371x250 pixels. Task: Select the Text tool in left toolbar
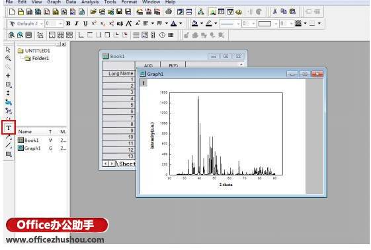click(x=9, y=128)
